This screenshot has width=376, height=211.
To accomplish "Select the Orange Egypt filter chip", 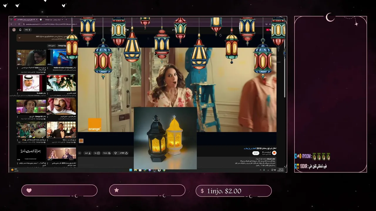I will tap(62, 45).
